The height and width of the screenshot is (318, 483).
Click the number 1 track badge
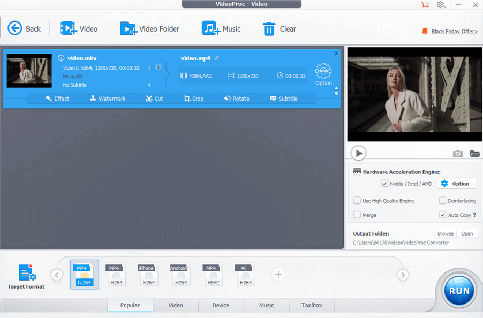159,67
